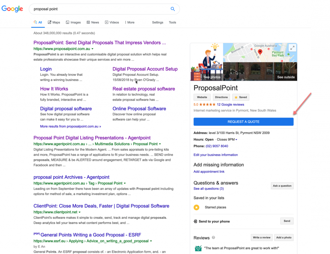
Task: Call the phone number (02) 9057 8040
Action: tap(217, 146)
